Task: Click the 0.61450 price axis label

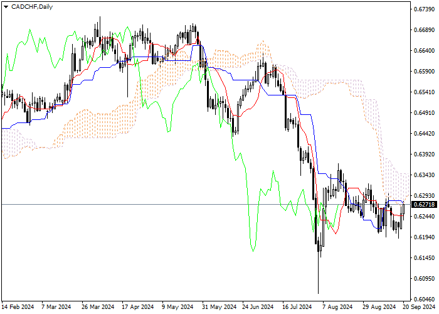Action: 424,258
